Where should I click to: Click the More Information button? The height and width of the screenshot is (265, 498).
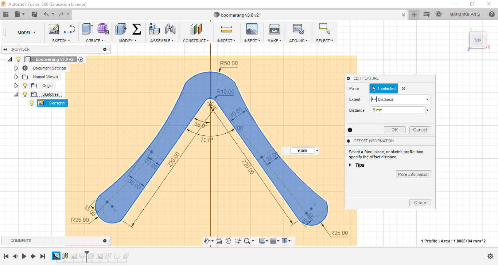pos(413,174)
